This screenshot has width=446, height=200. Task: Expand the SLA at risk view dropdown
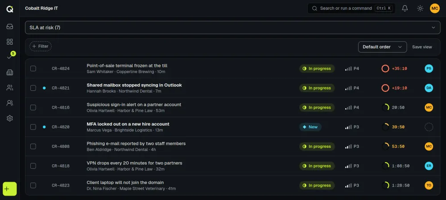click(x=233, y=28)
